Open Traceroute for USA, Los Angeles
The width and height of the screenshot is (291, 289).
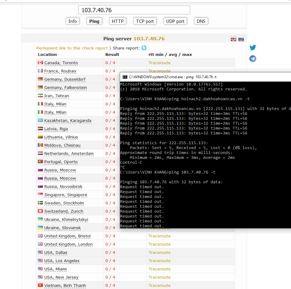pyautogui.click(x=160, y=261)
